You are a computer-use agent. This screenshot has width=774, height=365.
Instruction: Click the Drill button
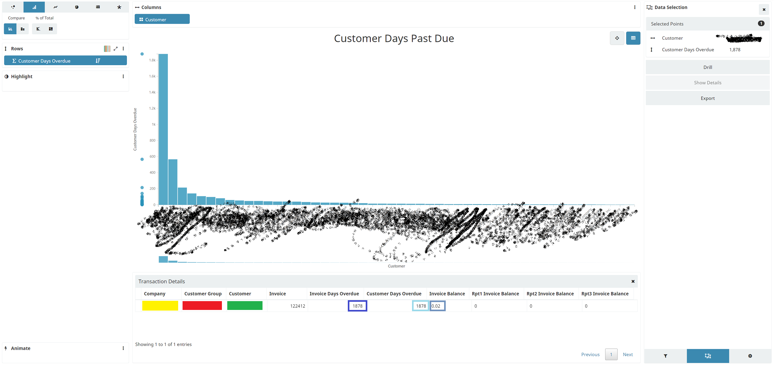click(x=707, y=67)
